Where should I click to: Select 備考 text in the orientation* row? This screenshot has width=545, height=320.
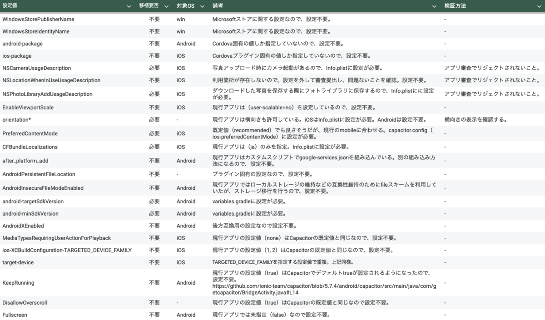[319, 120]
